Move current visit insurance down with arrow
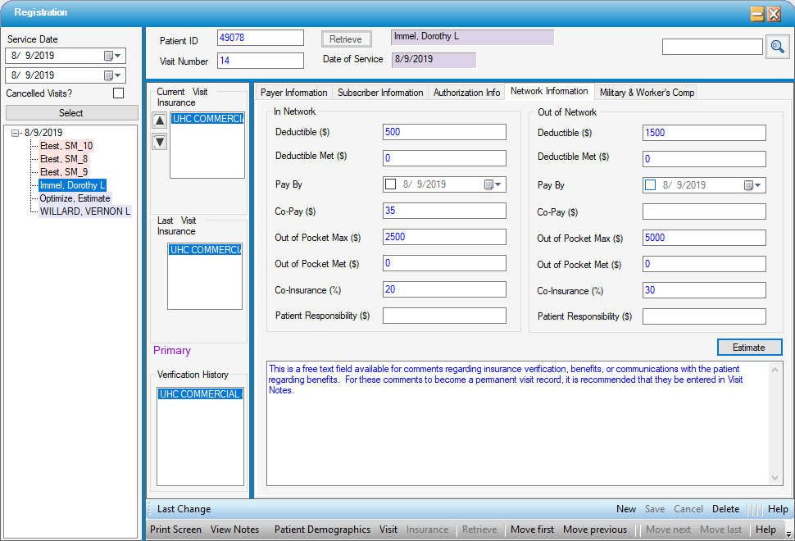795x541 pixels. [x=160, y=142]
